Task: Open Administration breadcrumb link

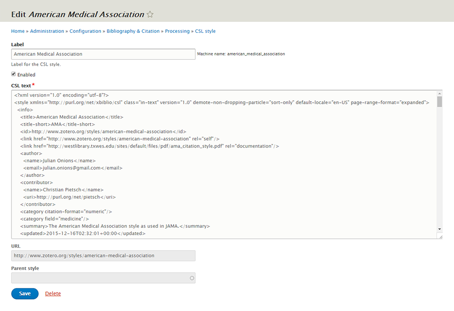Action: tap(47, 31)
